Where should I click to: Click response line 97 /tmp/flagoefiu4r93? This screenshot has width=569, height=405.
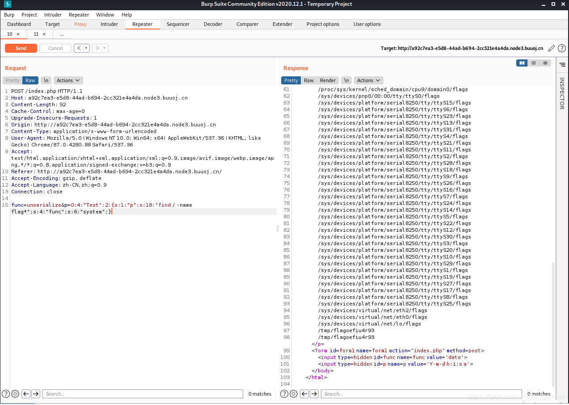346,330
